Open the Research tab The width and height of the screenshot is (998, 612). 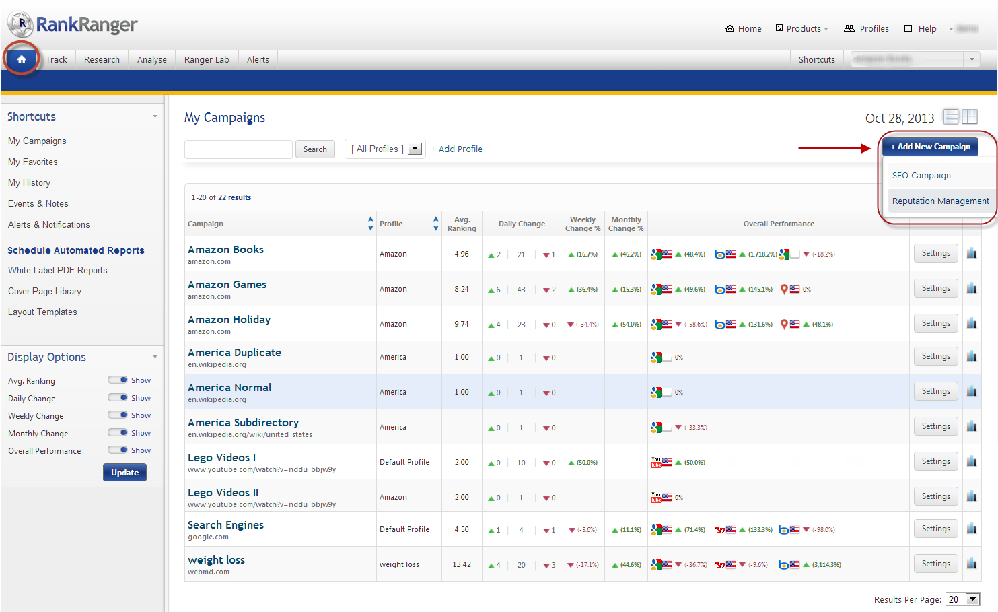(102, 60)
